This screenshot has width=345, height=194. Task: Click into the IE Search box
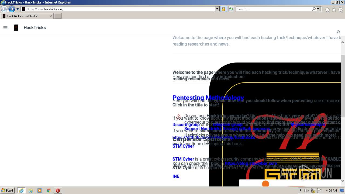point(274,9)
